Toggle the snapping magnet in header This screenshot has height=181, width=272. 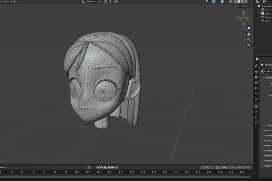point(105,2)
